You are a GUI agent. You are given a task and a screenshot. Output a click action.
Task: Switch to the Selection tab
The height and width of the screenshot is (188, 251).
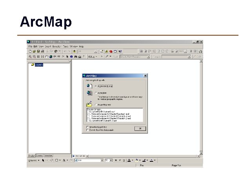pyautogui.click(x=48, y=155)
